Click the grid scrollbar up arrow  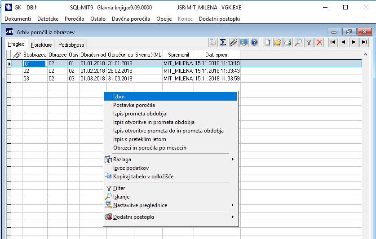pyautogui.click(x=365, y=54)
